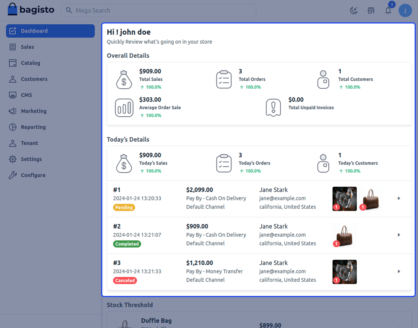Click the $303.00 average order value
The width and height of the screenshot is (418, 328).
coord(150,100)
